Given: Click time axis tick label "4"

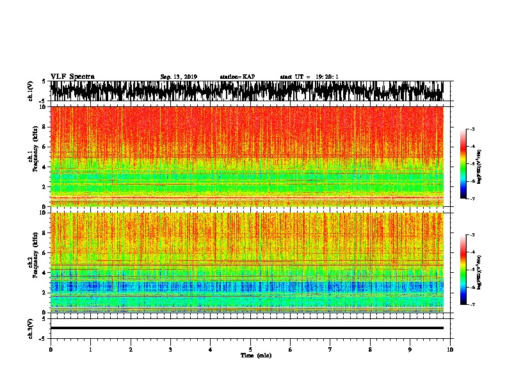Looking at the screenshot, I should click(211, 350).
